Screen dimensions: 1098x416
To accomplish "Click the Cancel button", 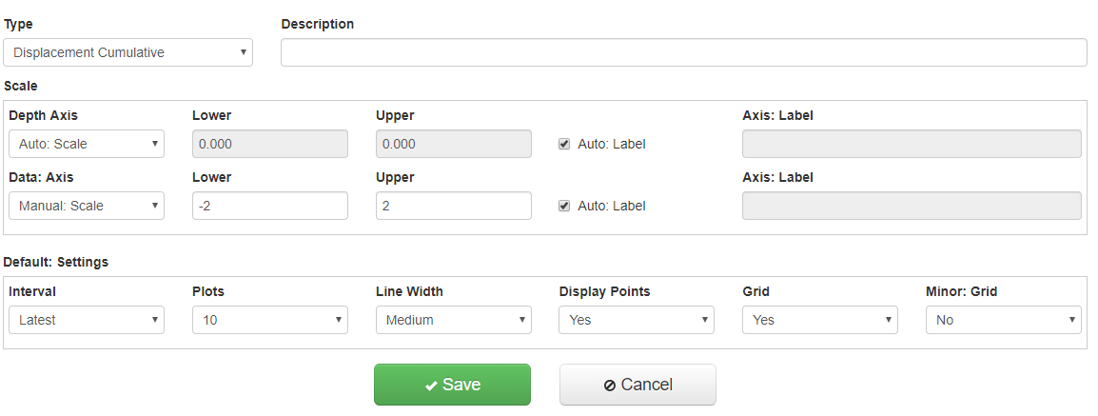I will click(637, 385).
